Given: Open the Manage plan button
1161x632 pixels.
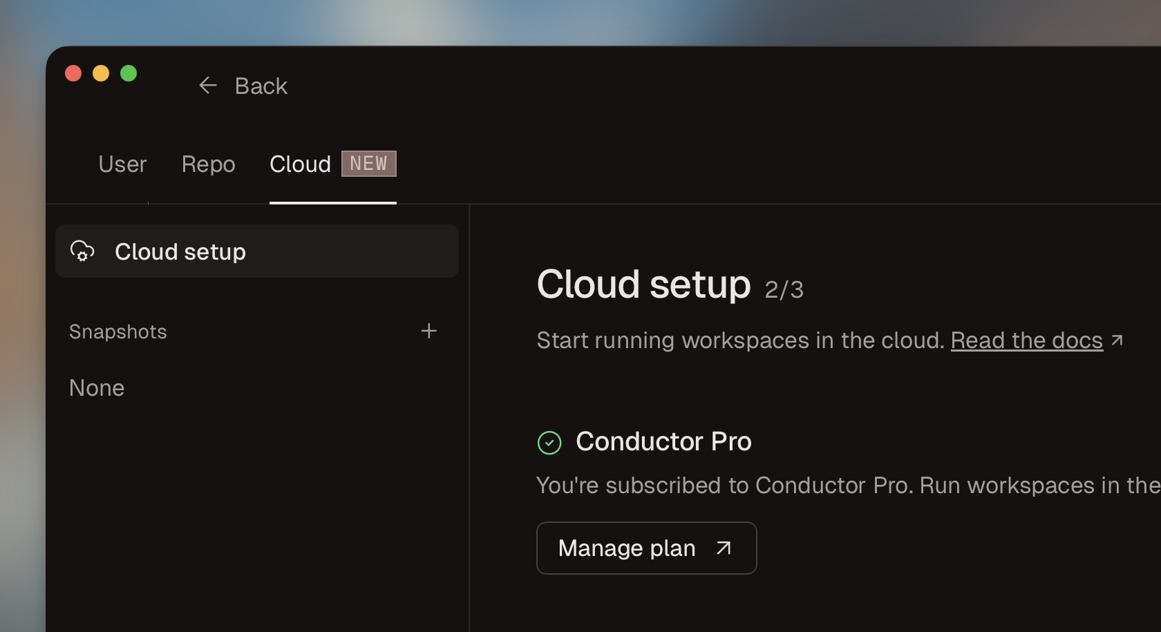Looking at the screenshot, I should [647, 548].
